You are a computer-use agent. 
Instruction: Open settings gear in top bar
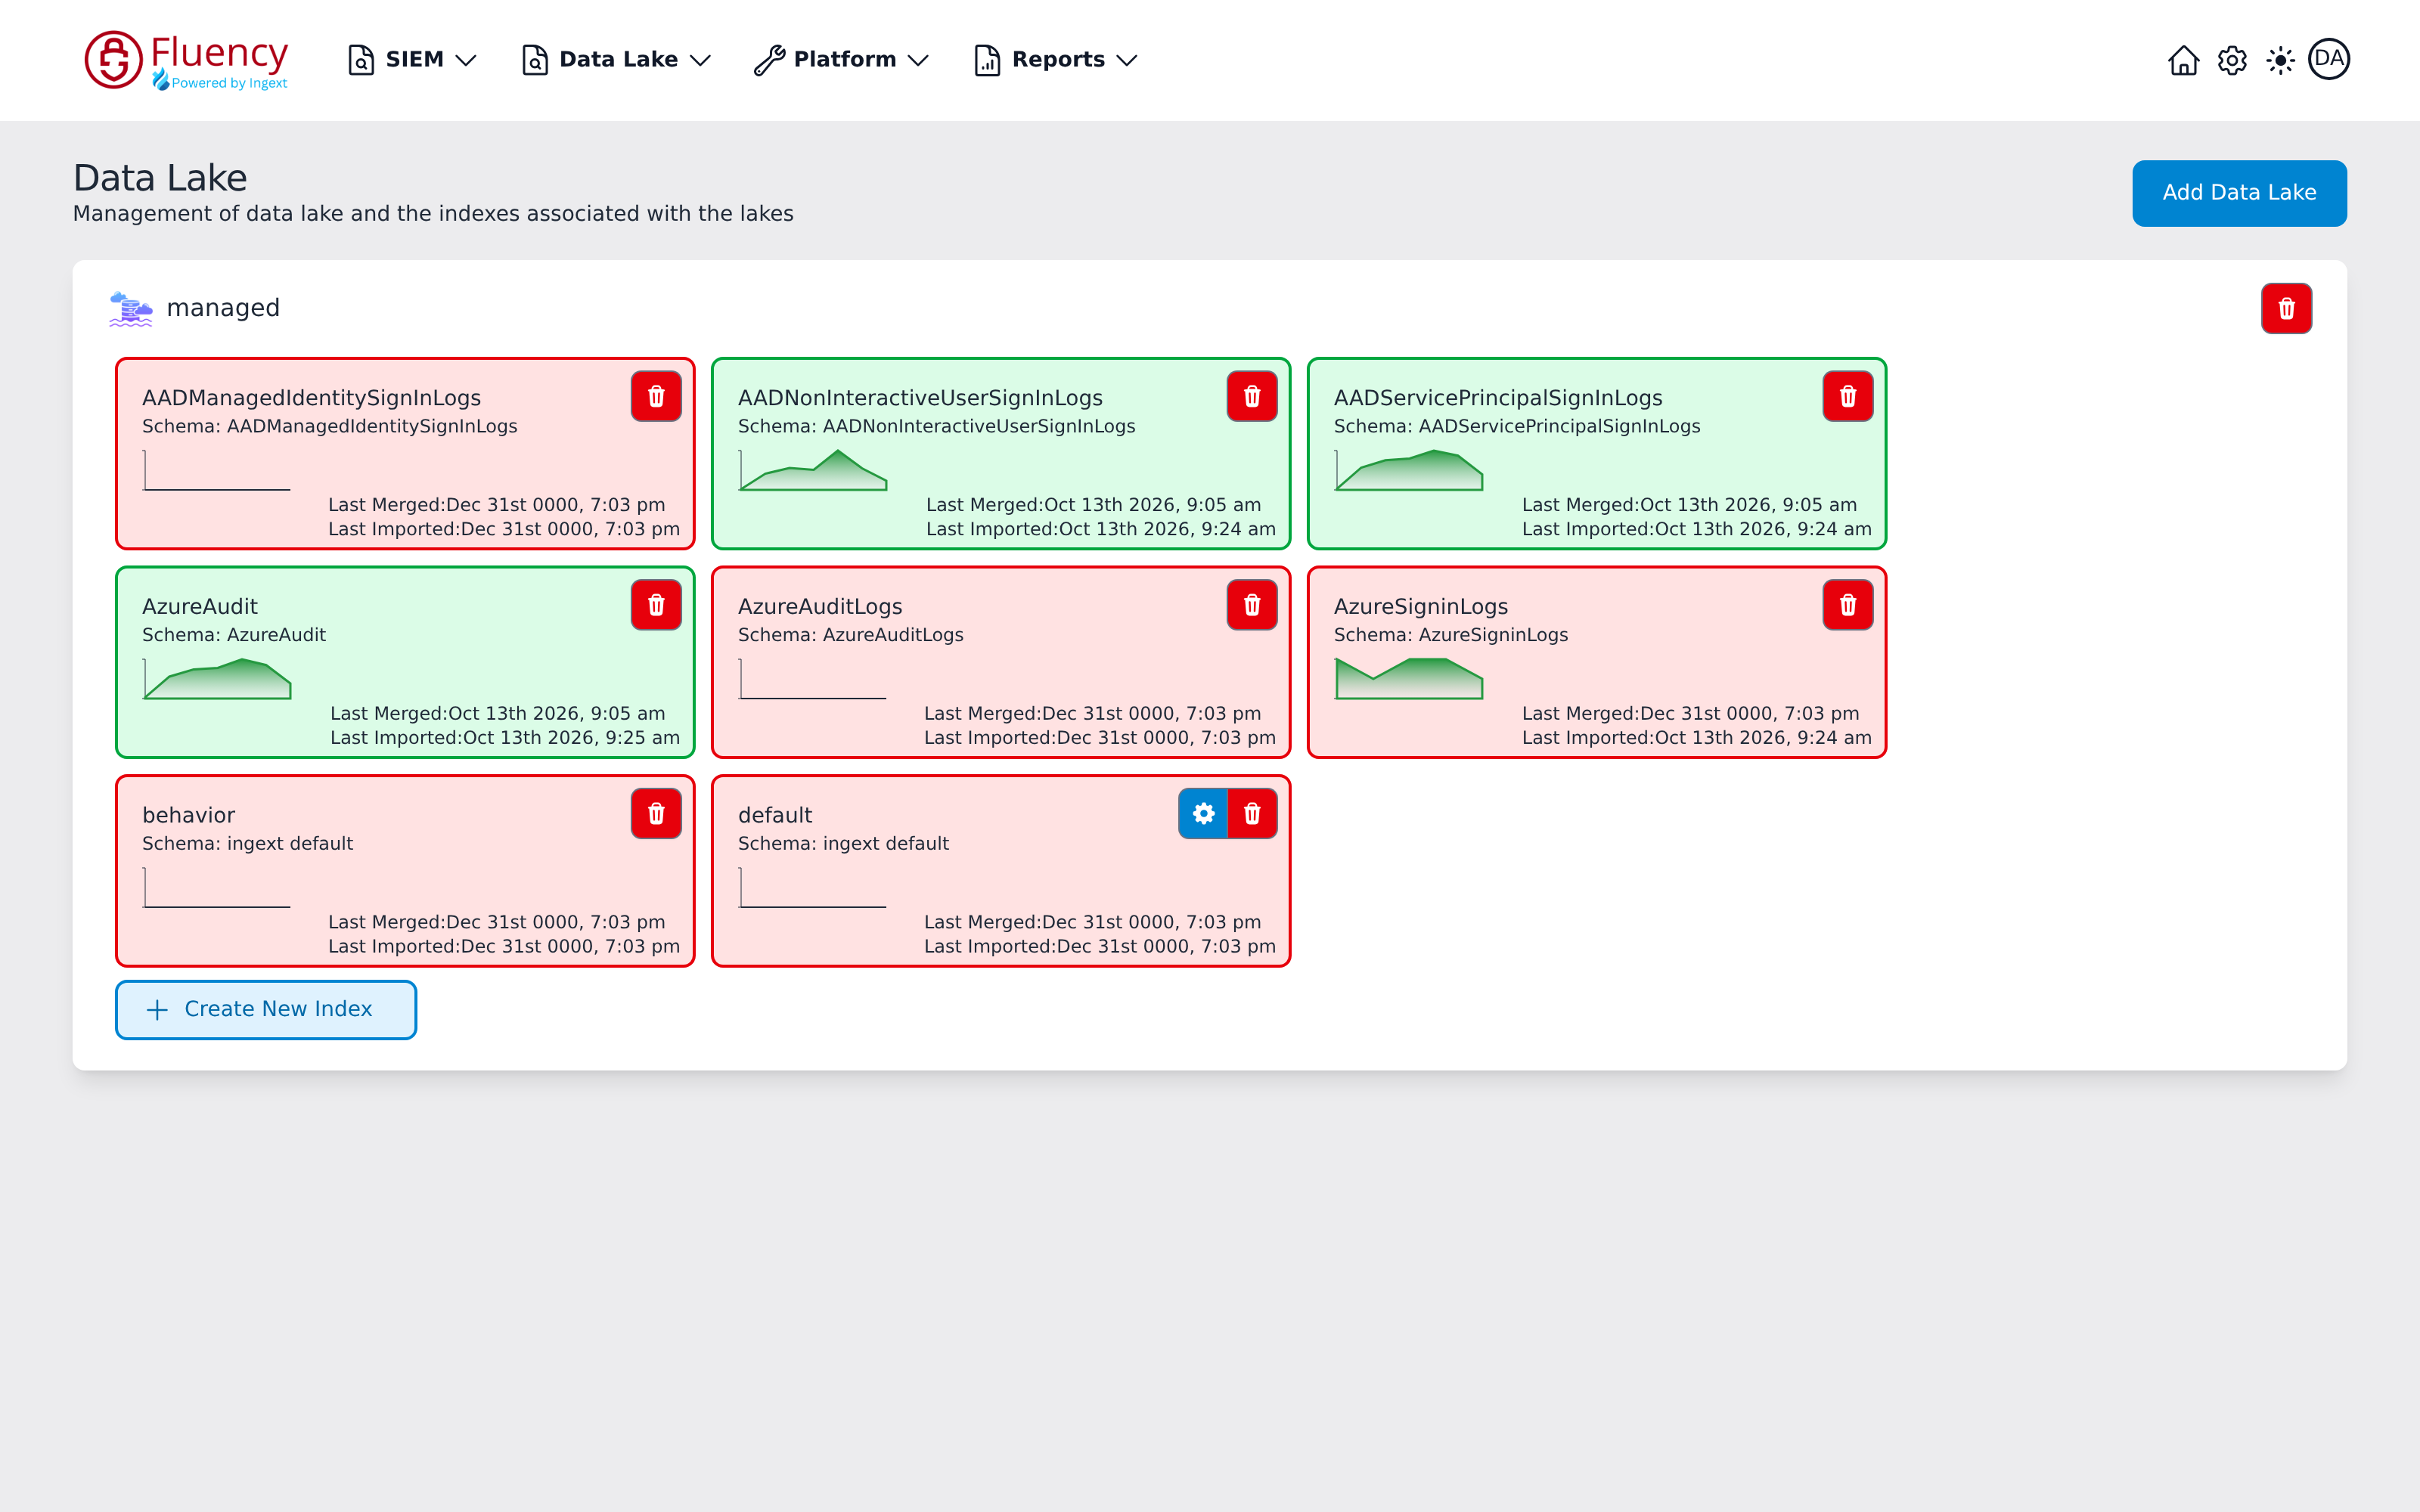2232,60
